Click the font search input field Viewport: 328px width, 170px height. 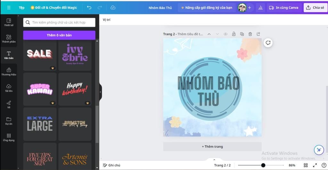pyautogui.click(x=59, y=22)
